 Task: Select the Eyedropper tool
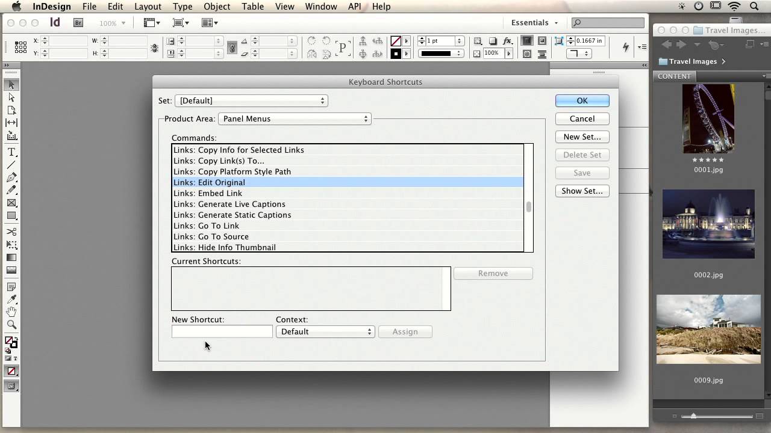[x=11, y=299]
